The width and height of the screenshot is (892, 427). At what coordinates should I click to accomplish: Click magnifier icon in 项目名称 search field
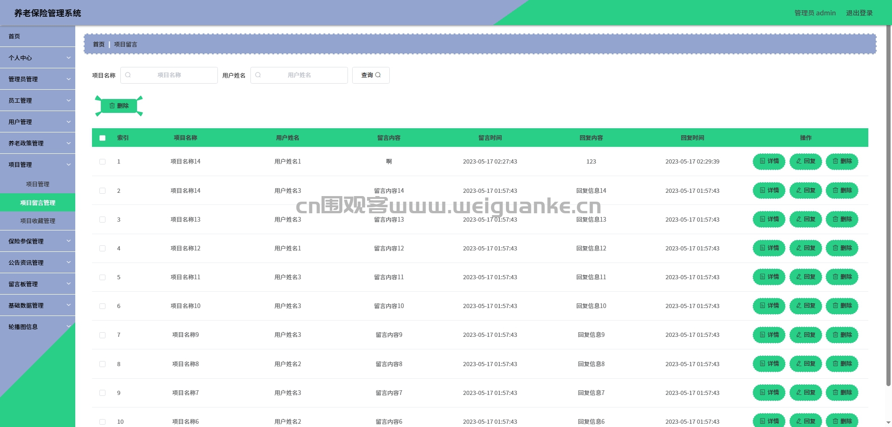tap(128, 75)
